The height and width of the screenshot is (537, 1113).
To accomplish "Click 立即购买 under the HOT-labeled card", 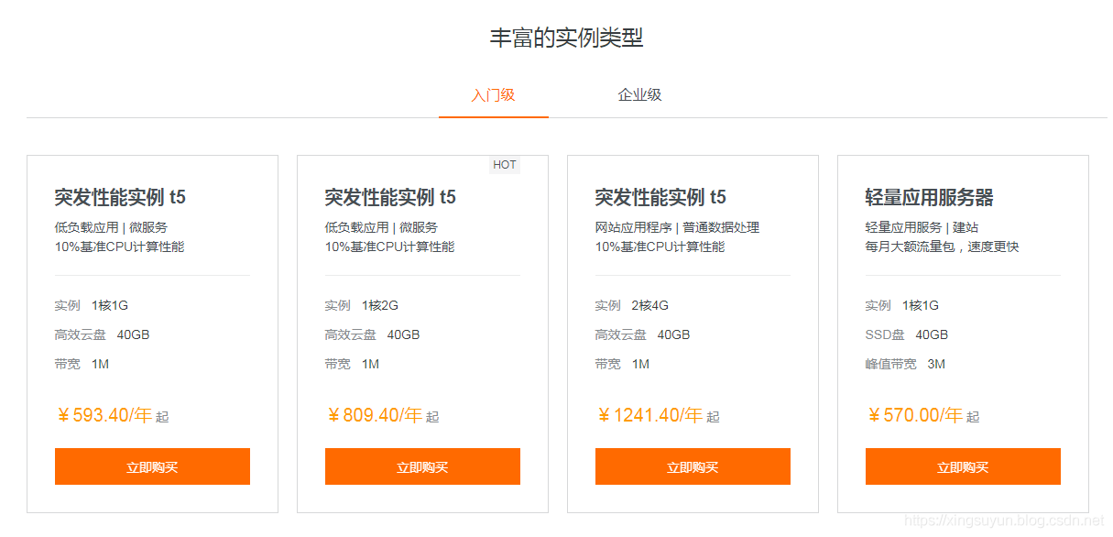I will tap(422, 466).
